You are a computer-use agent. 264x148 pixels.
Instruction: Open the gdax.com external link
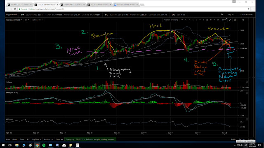point(38,20)
